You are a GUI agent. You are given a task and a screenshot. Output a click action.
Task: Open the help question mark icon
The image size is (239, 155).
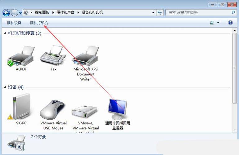230,23
